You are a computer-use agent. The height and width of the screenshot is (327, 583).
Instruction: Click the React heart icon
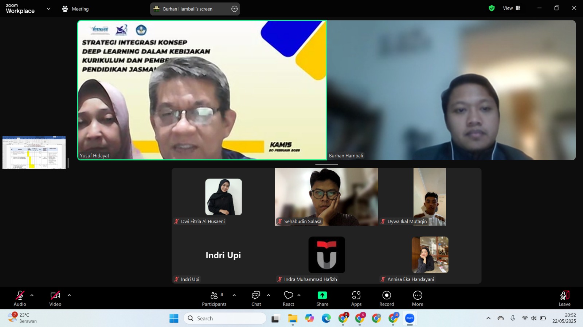pyautogui.click(x=288, y=295)
